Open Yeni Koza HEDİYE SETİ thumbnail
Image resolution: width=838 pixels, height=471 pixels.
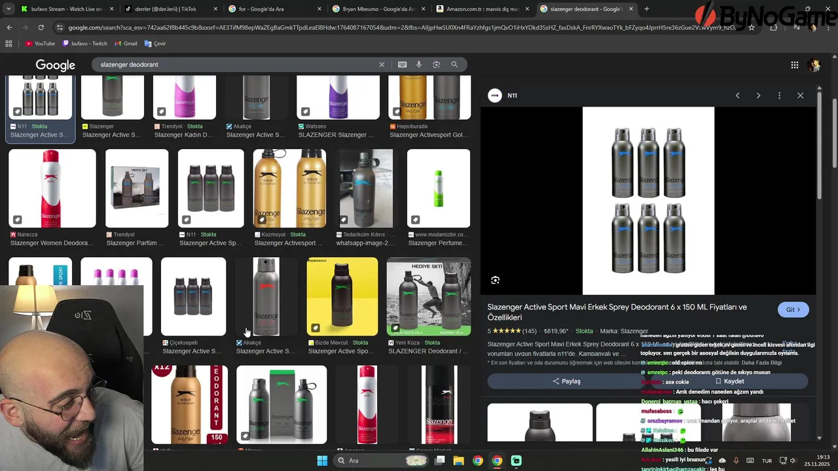coord(429,296)
